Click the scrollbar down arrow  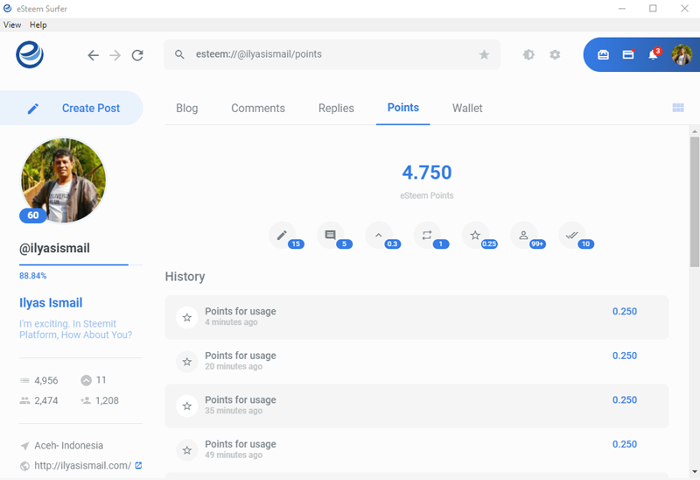[694, 471]
